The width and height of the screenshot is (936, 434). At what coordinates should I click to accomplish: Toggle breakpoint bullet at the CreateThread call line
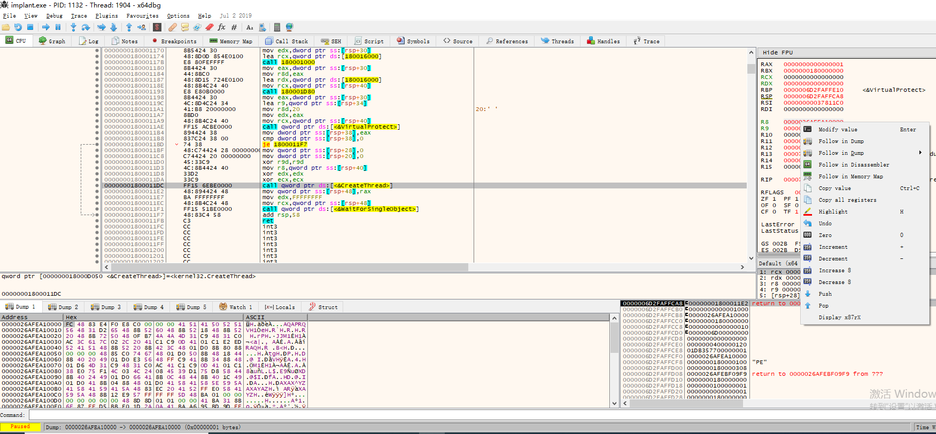click(97, 186)
